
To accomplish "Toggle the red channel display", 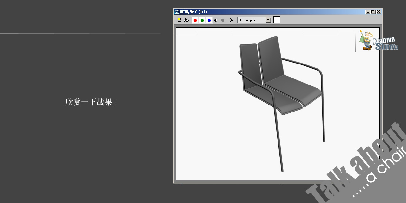I will [195, 20].
